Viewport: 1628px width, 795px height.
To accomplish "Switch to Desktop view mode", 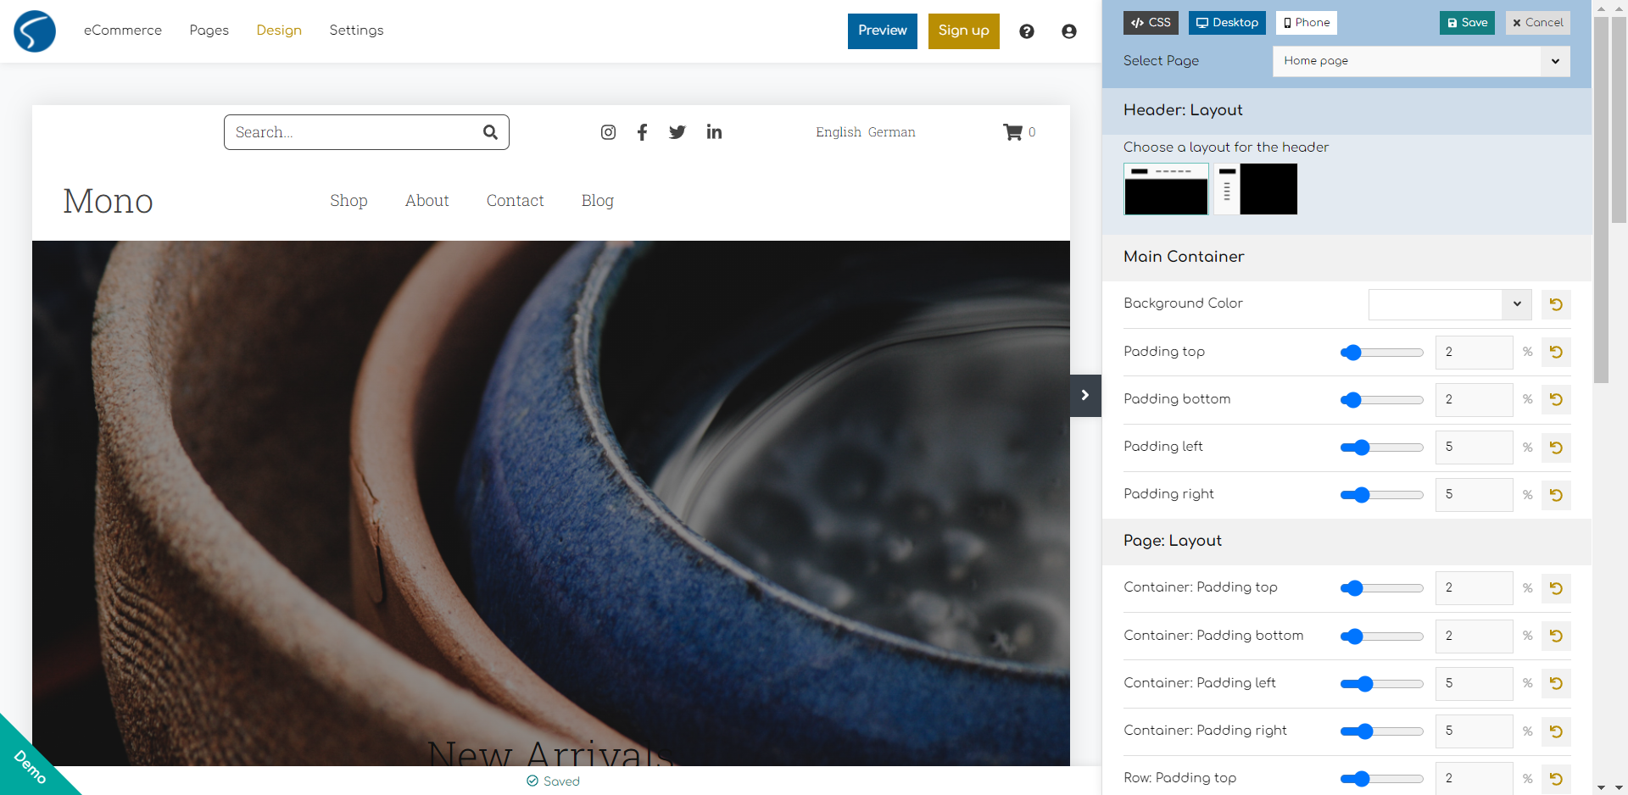I will tap(1227, 23).
